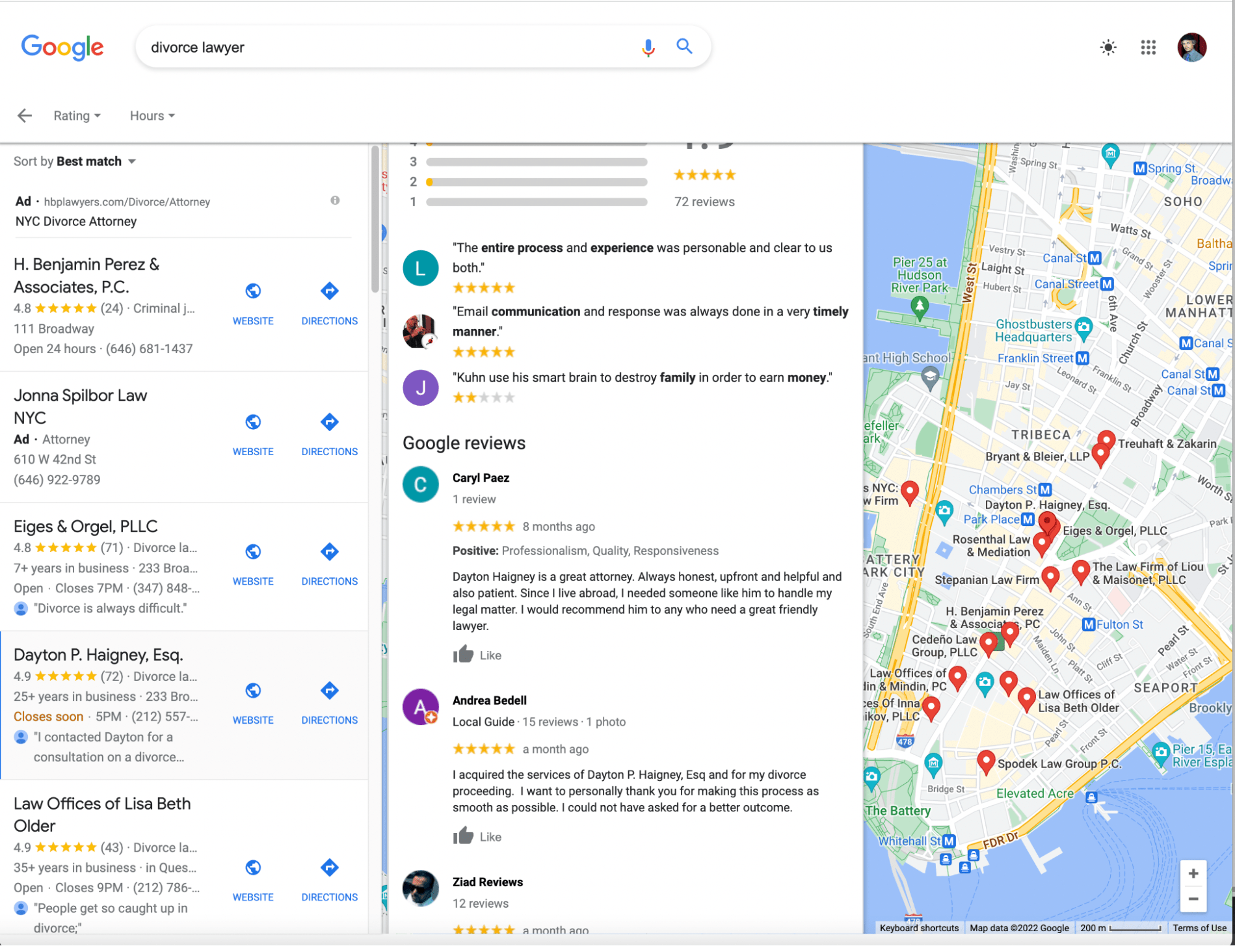Open the Rating filter dropdown

[77, 115]
